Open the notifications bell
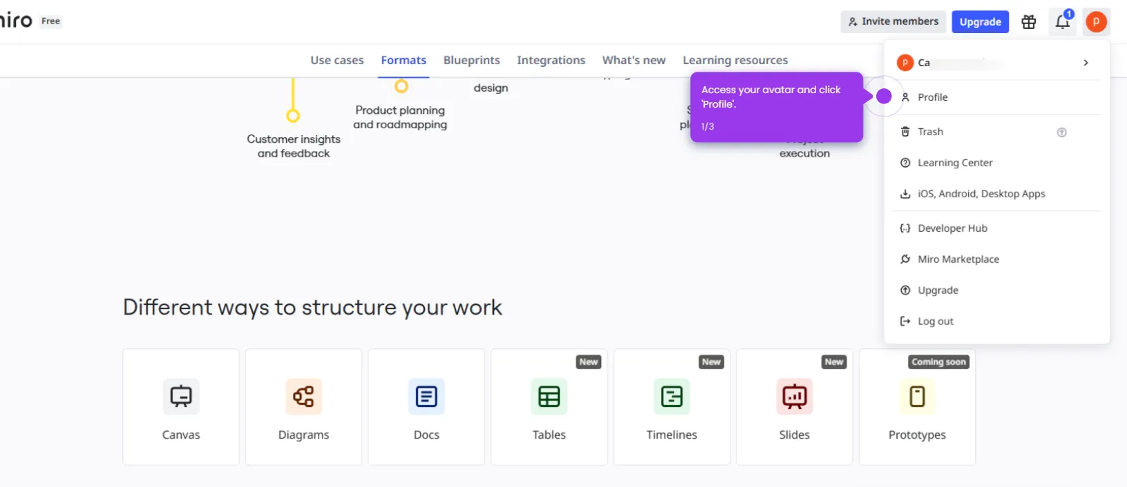The width and height of the screenshot is (1127, 487). click(x=1063, y=22)
